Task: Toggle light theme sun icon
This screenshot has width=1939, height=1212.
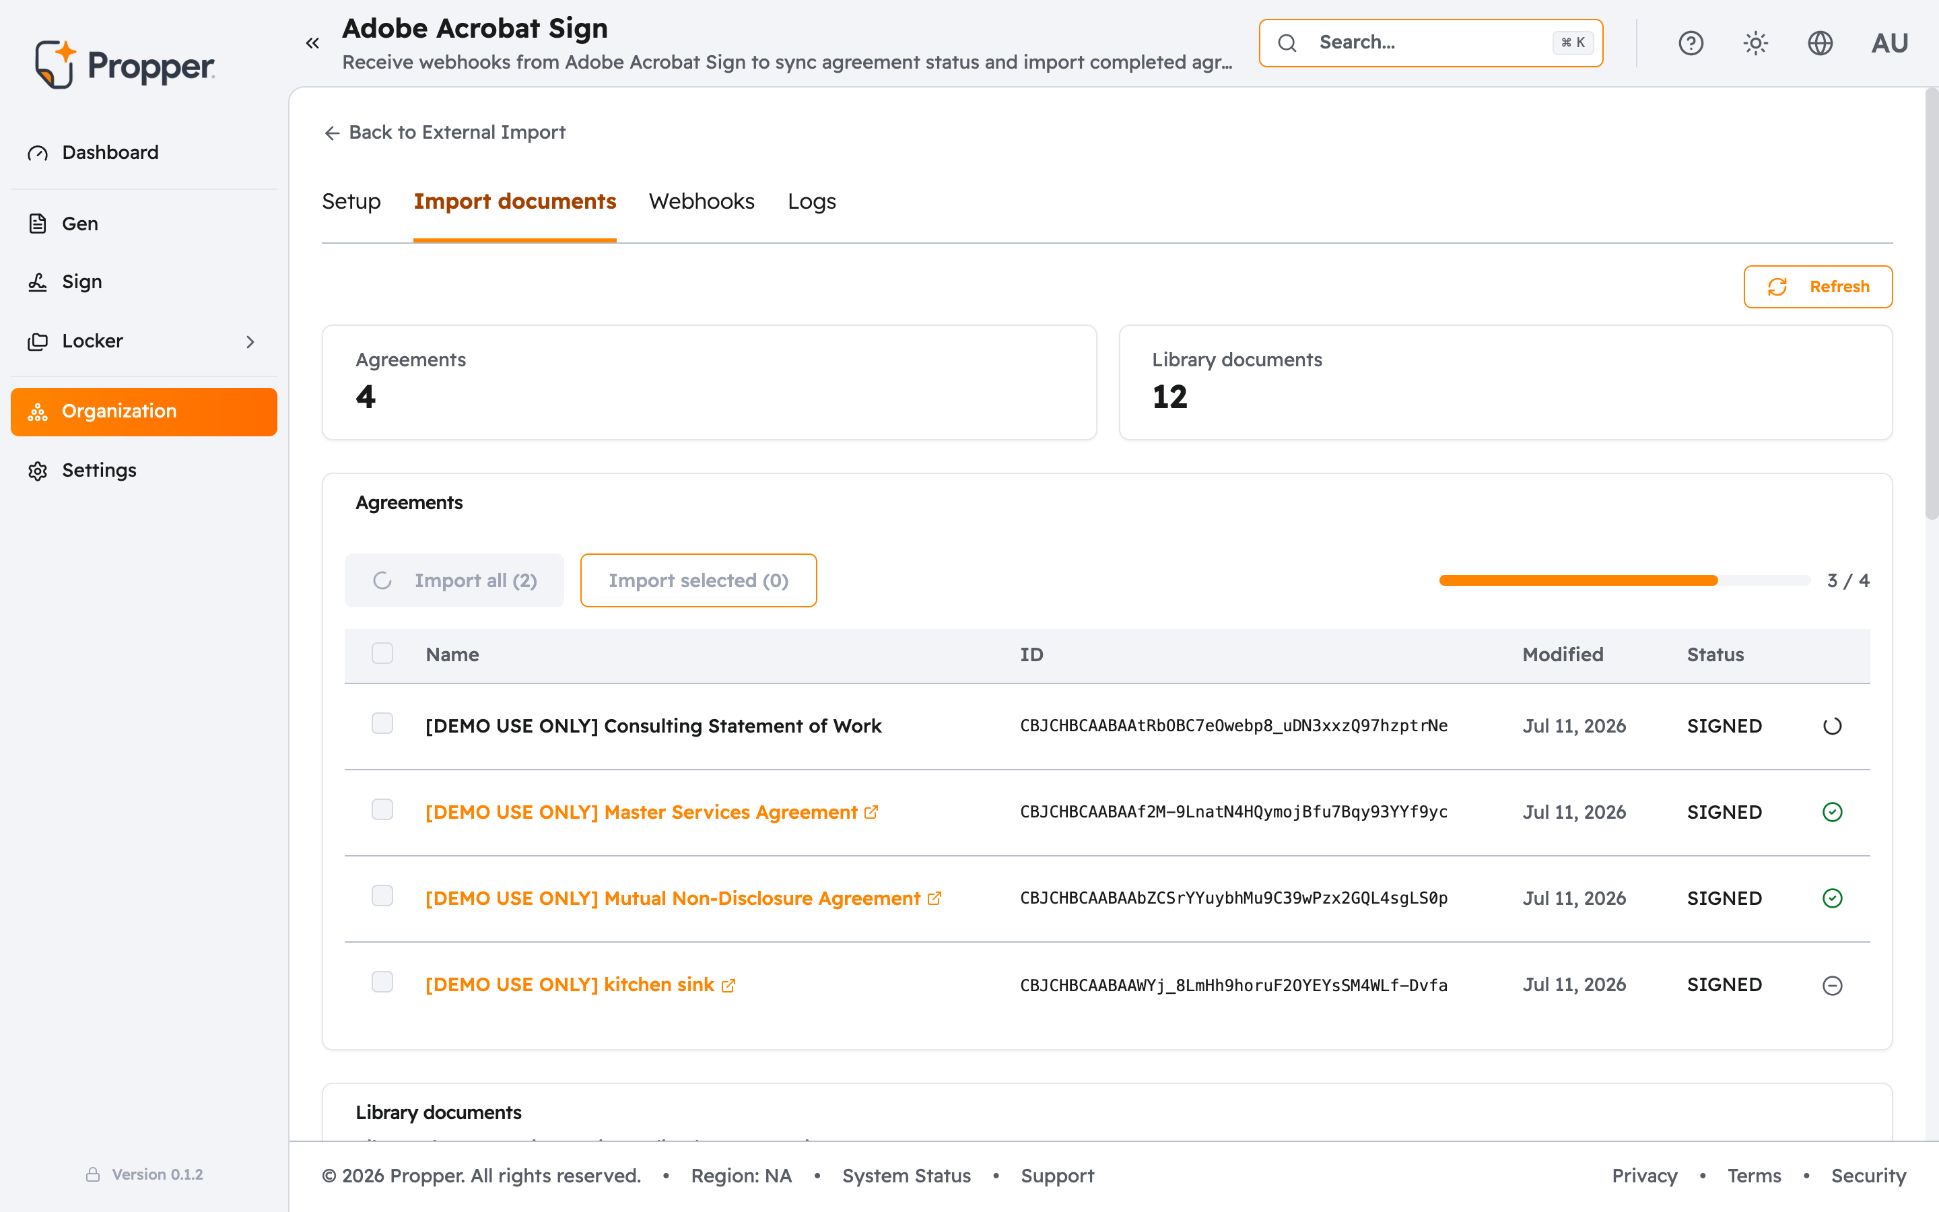Action: 1755,43
